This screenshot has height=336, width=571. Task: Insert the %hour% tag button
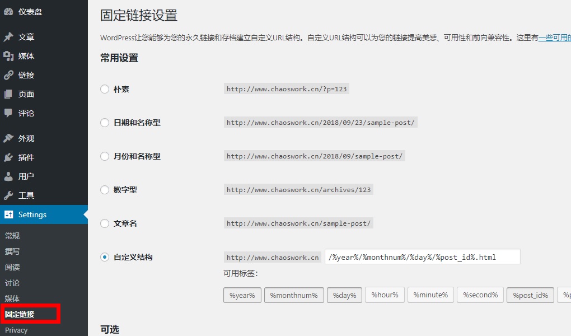point(385,295)
